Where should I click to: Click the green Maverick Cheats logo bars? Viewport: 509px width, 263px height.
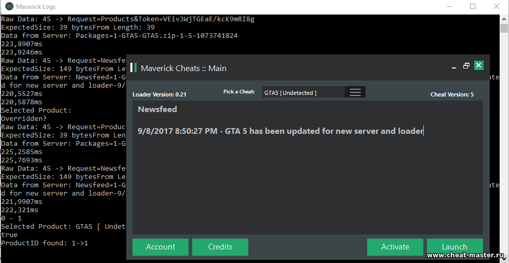click(x=133, y=67)
